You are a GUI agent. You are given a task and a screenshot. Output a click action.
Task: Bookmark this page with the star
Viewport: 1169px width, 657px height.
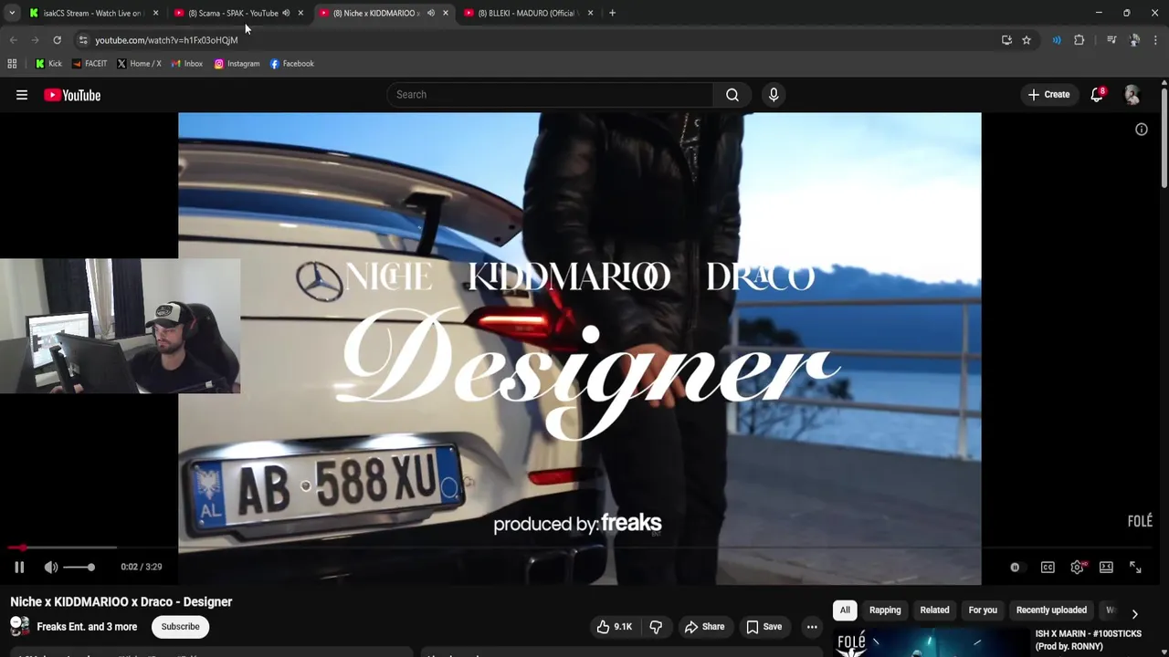(1027, 40)
